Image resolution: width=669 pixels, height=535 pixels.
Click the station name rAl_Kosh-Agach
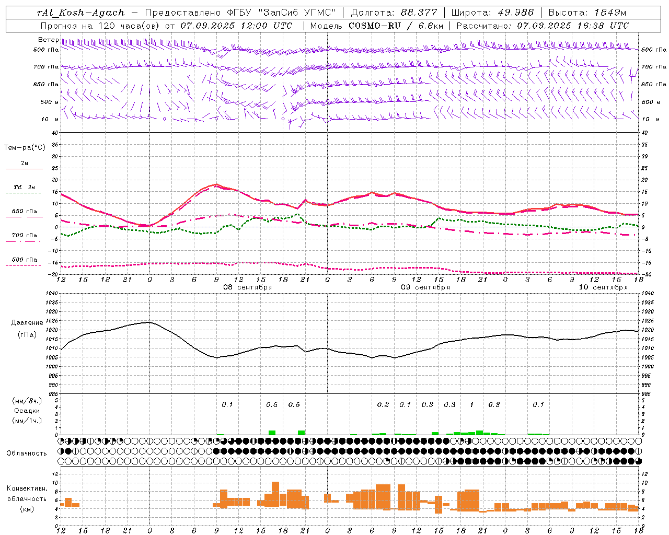point(81,13)
